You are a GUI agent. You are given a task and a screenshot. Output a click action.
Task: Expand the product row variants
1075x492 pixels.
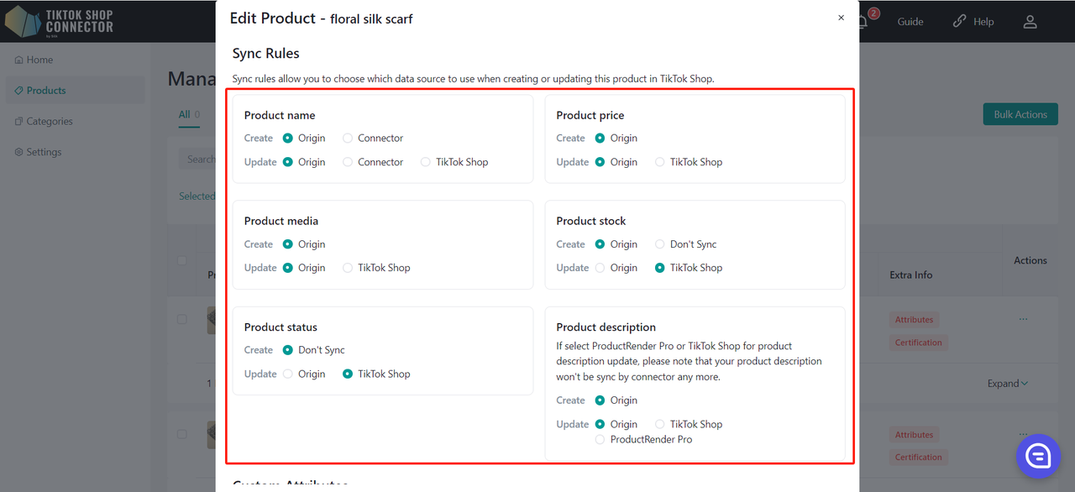tap(1008, 384)
